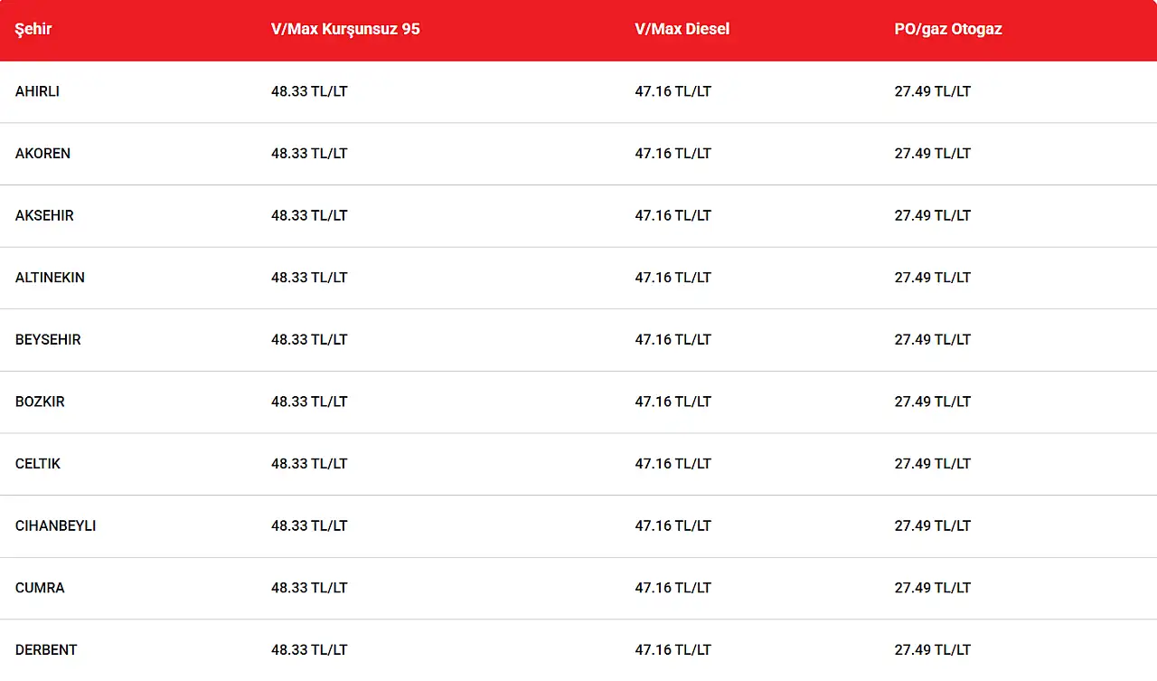Select the AKOREN city cell
Screen dimensions: 1157x681
(42, 154)
